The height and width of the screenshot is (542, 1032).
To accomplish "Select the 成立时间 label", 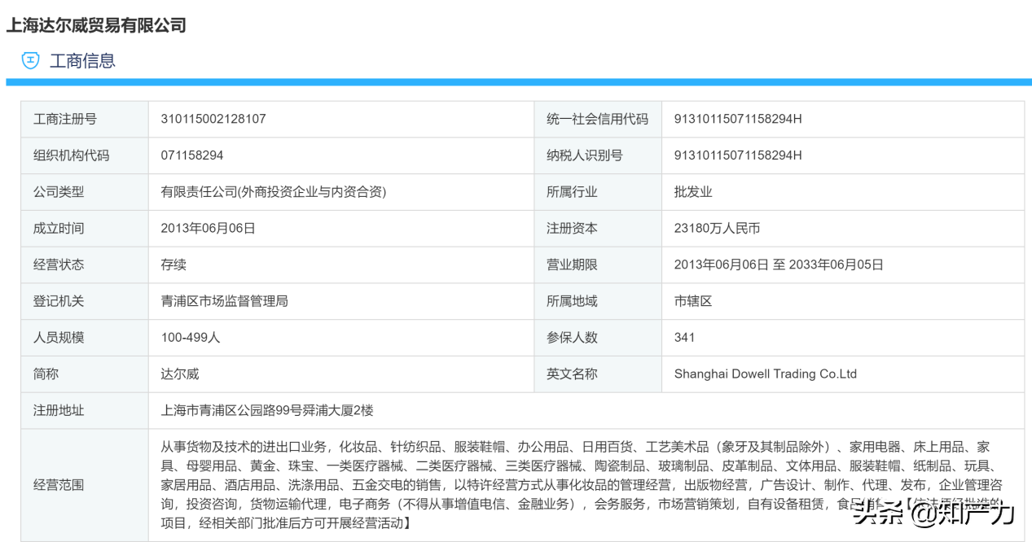I will click(59, 229).
